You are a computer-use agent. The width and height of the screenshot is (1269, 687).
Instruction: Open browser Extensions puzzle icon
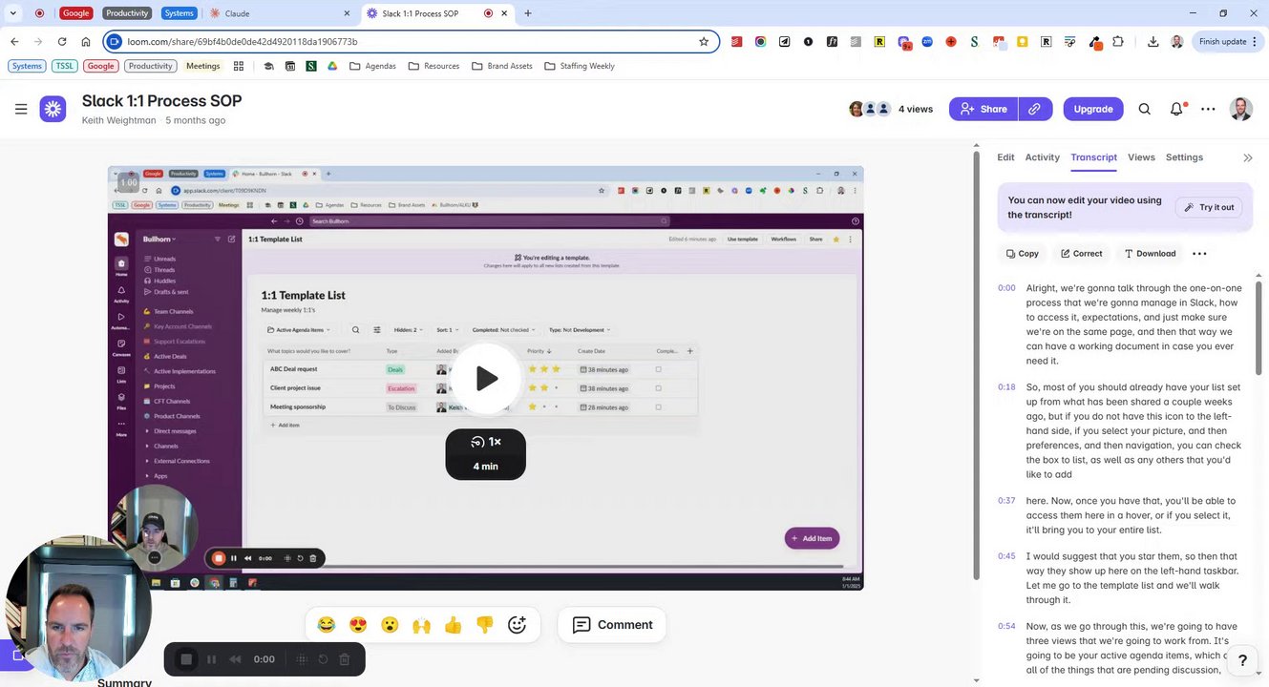click(1118, 42)
